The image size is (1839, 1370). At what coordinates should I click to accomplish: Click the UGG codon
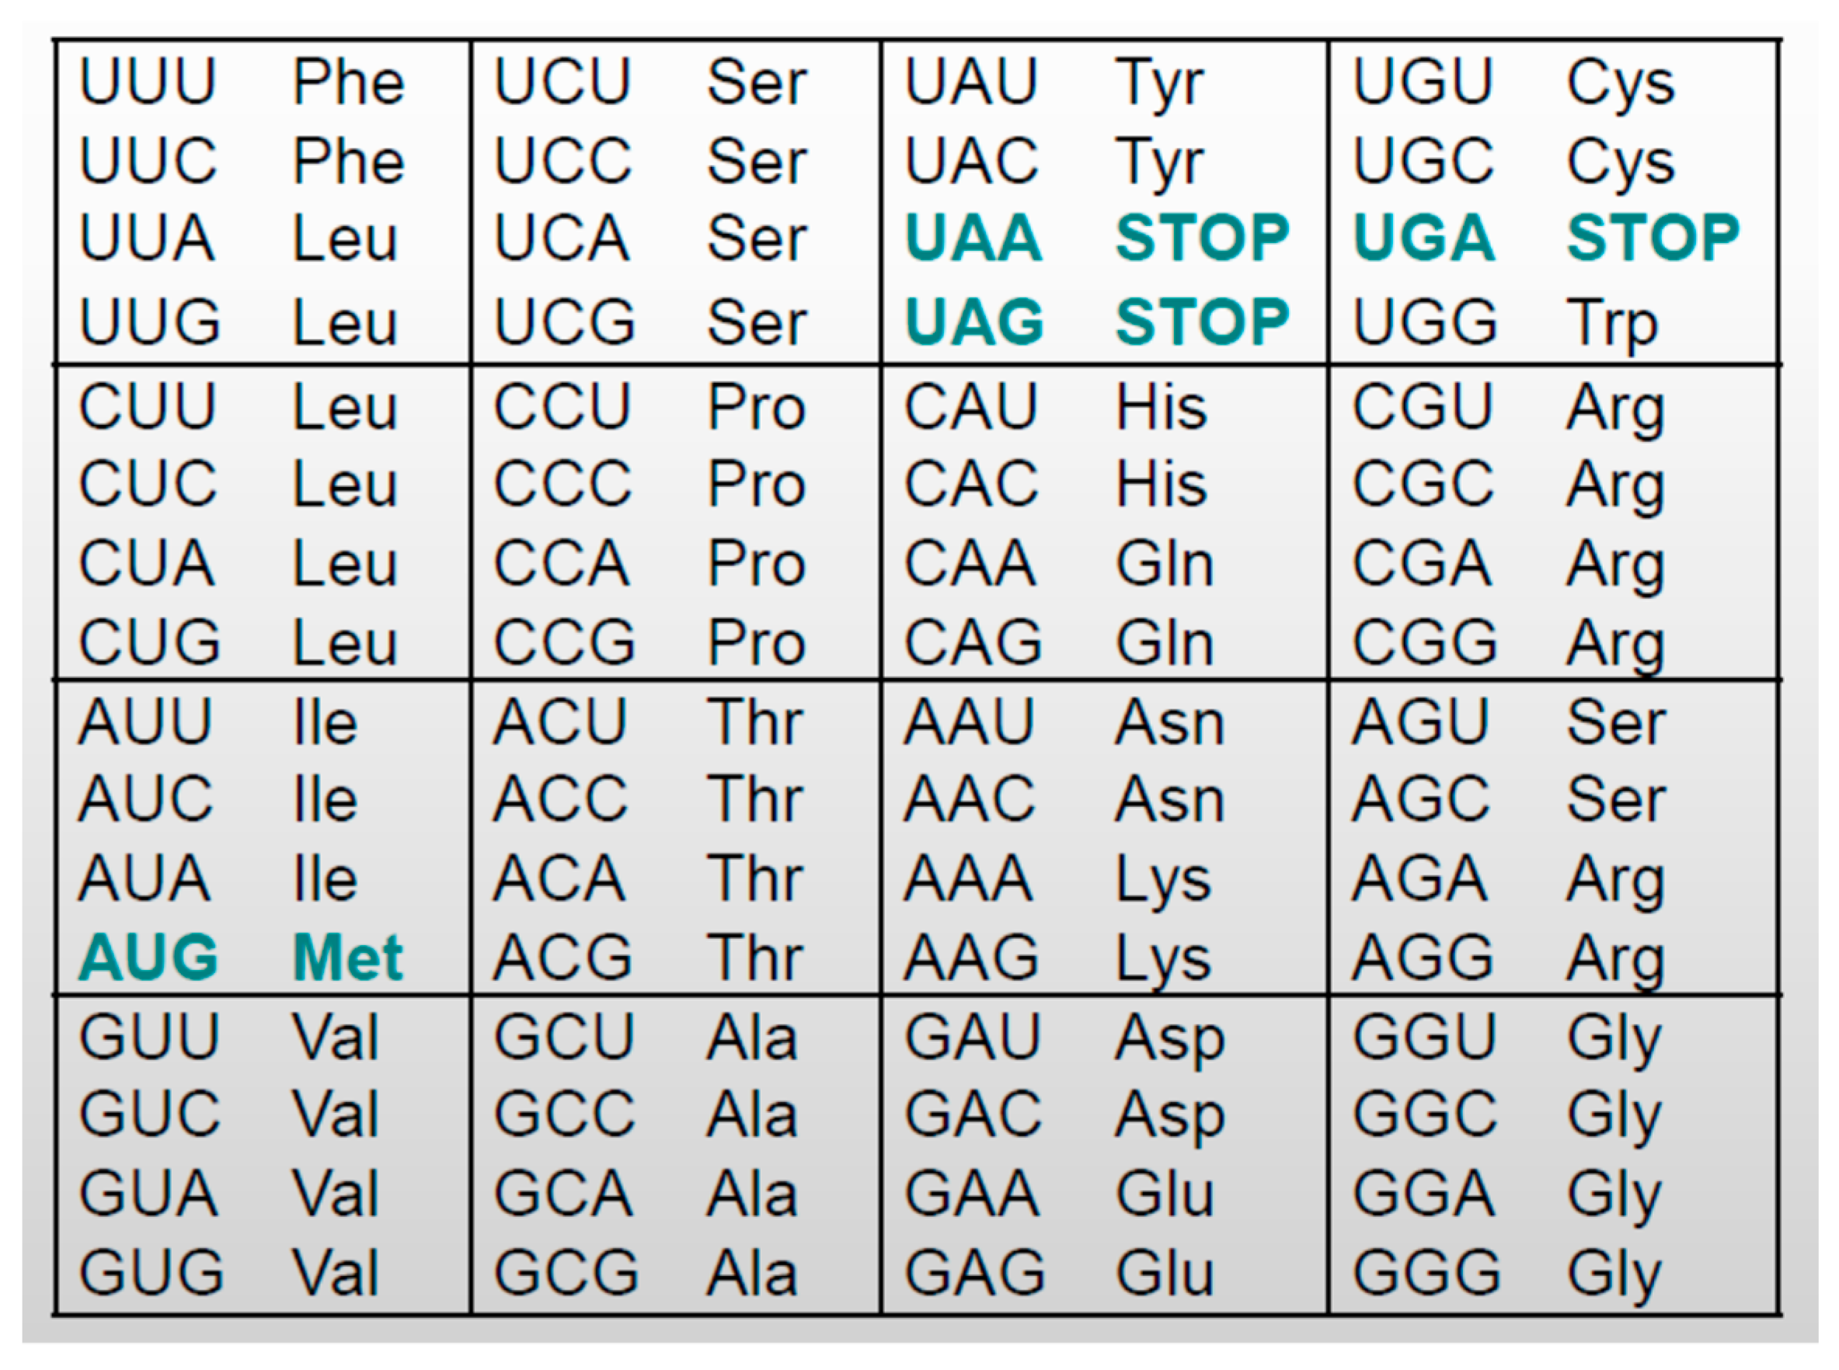(x=1425, y=321)
